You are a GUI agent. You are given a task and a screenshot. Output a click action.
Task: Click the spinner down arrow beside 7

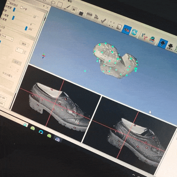point(24,53)
